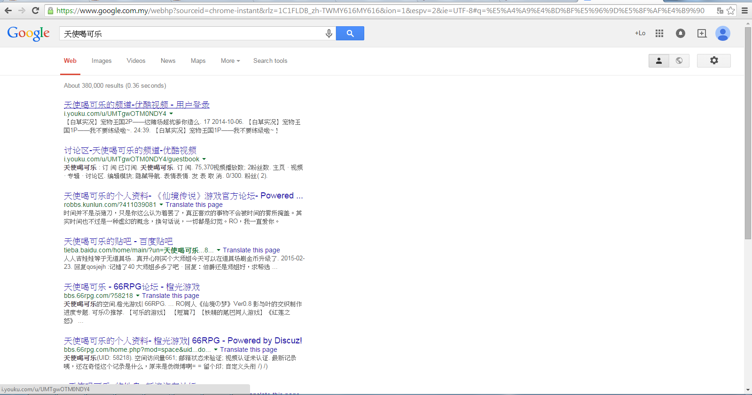
Task: Translate the robbs.kunlun.com result page
Action: [x=194, y=205]
